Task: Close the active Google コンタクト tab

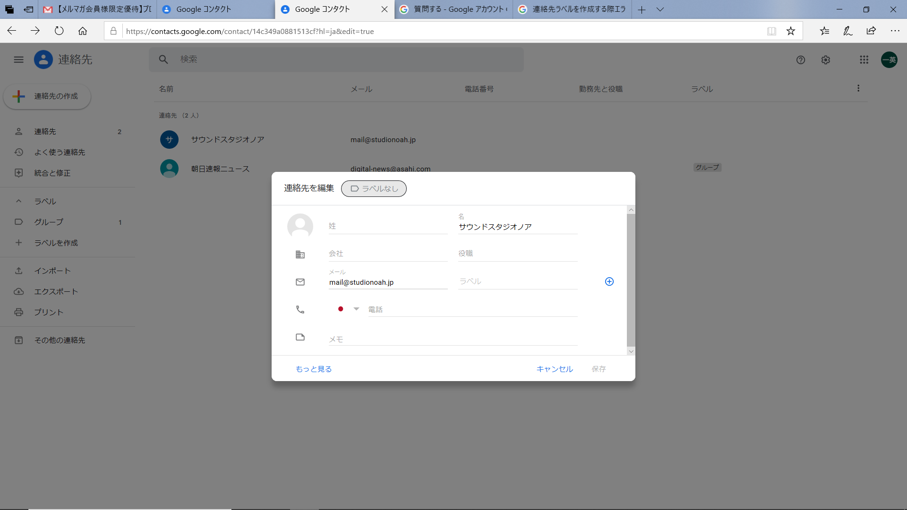Action: 384,9
